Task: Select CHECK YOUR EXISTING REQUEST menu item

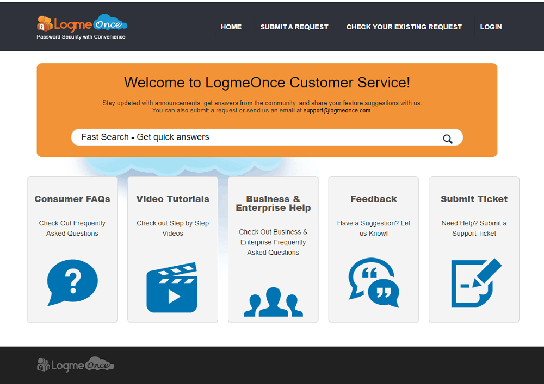Action: (404, 27)
